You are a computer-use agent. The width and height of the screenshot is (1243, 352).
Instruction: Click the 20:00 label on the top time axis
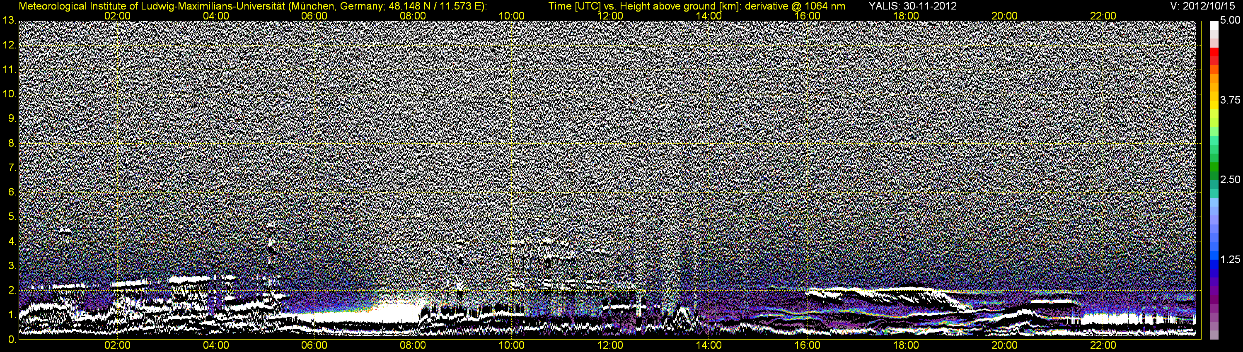coord(1005,16)
